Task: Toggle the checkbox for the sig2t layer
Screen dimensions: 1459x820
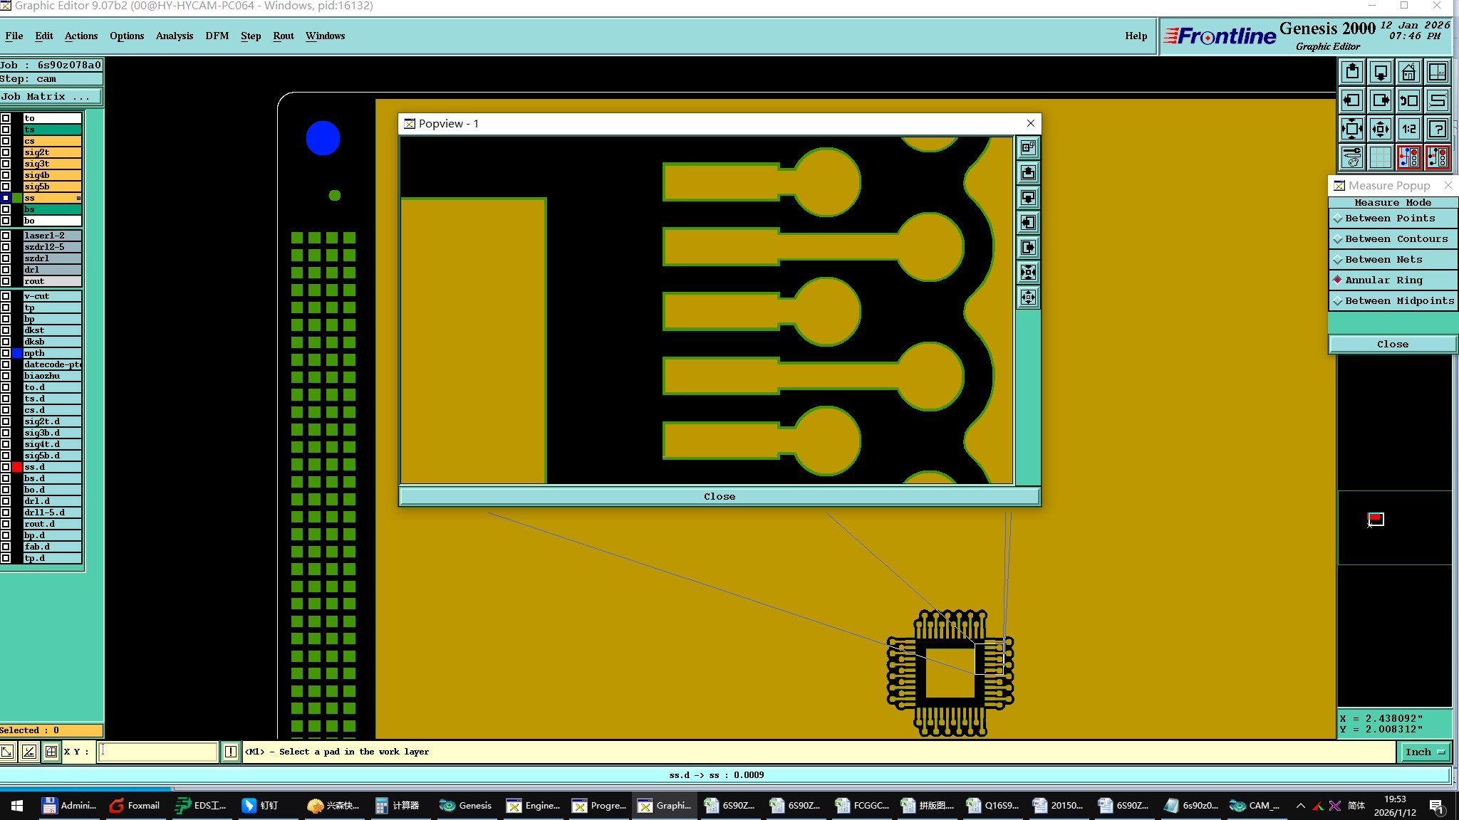Action: [6, 152]
